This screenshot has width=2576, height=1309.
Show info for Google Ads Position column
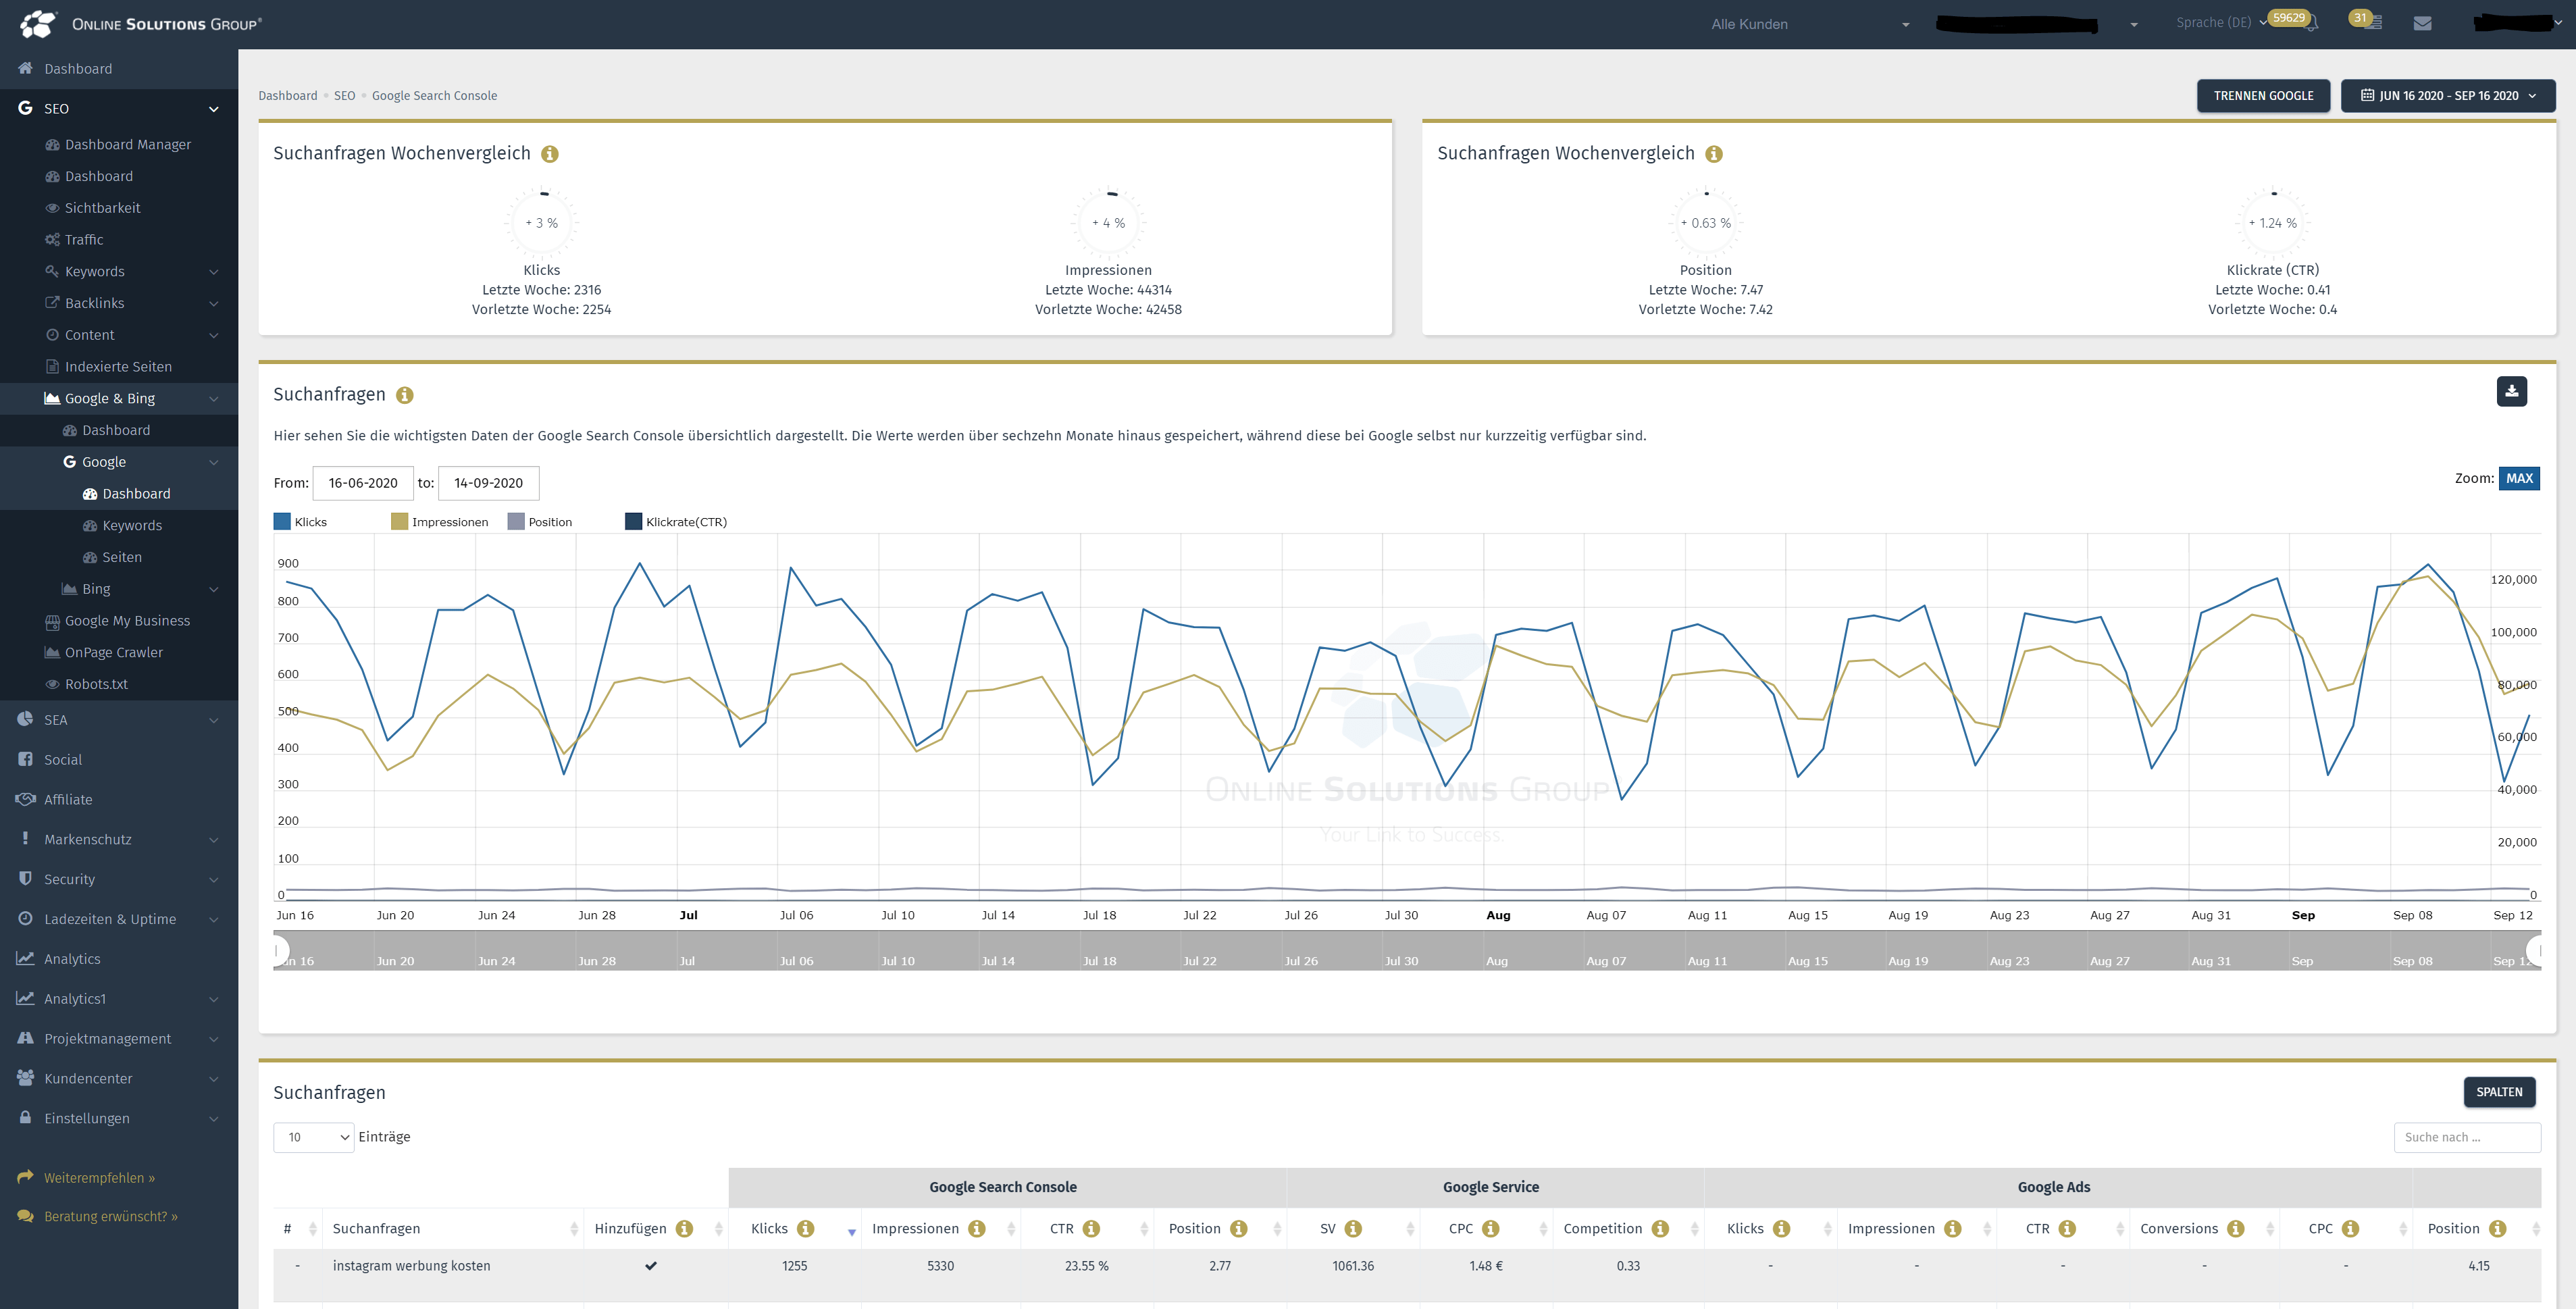[x=2498, y=1228]
